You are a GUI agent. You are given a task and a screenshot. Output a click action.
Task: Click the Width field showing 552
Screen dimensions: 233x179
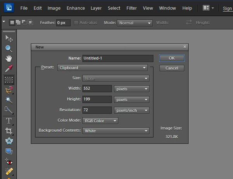97,89
